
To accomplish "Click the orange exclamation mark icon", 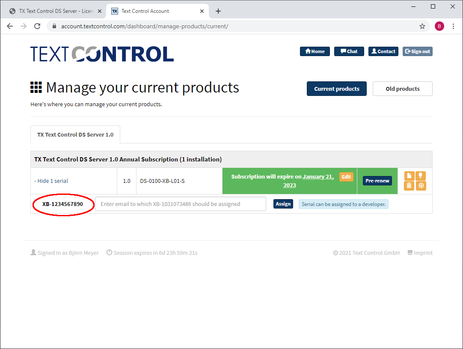I will 421,176.
